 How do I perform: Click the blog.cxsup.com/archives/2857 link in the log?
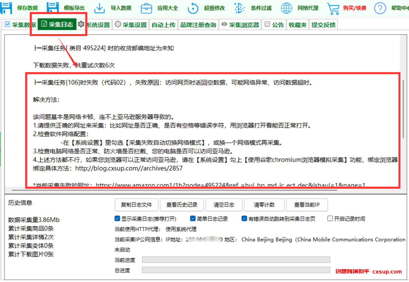(x=129, y=168)
